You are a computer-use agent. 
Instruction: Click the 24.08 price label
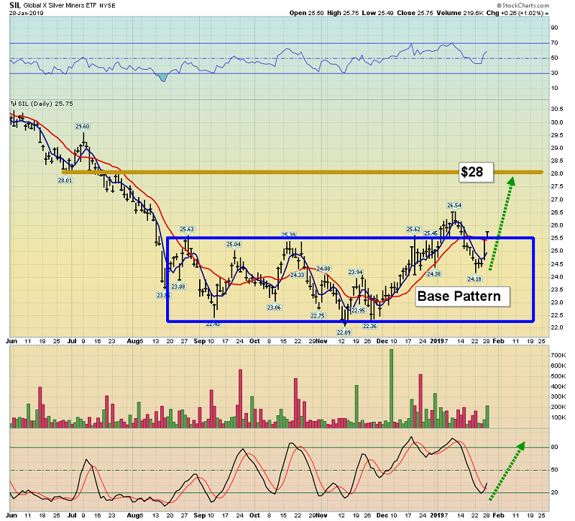click(x=323, y=268)
